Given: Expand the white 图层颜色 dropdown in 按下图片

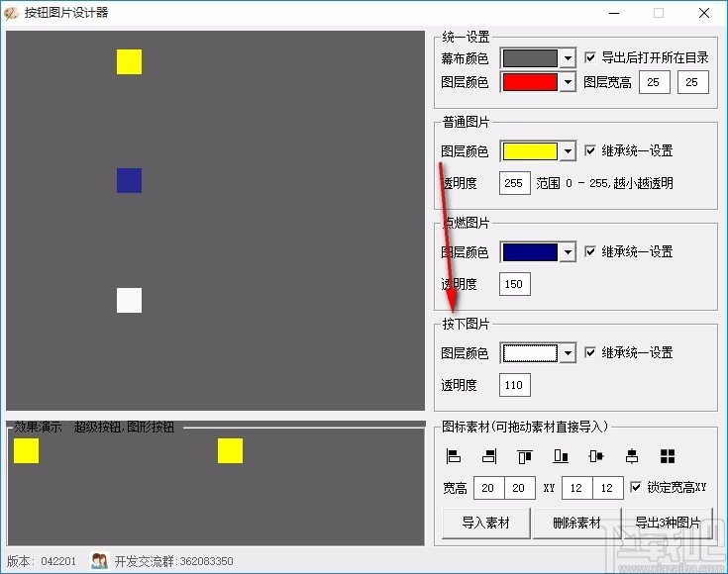Looking at the screenshot, I should click(568, 353).
